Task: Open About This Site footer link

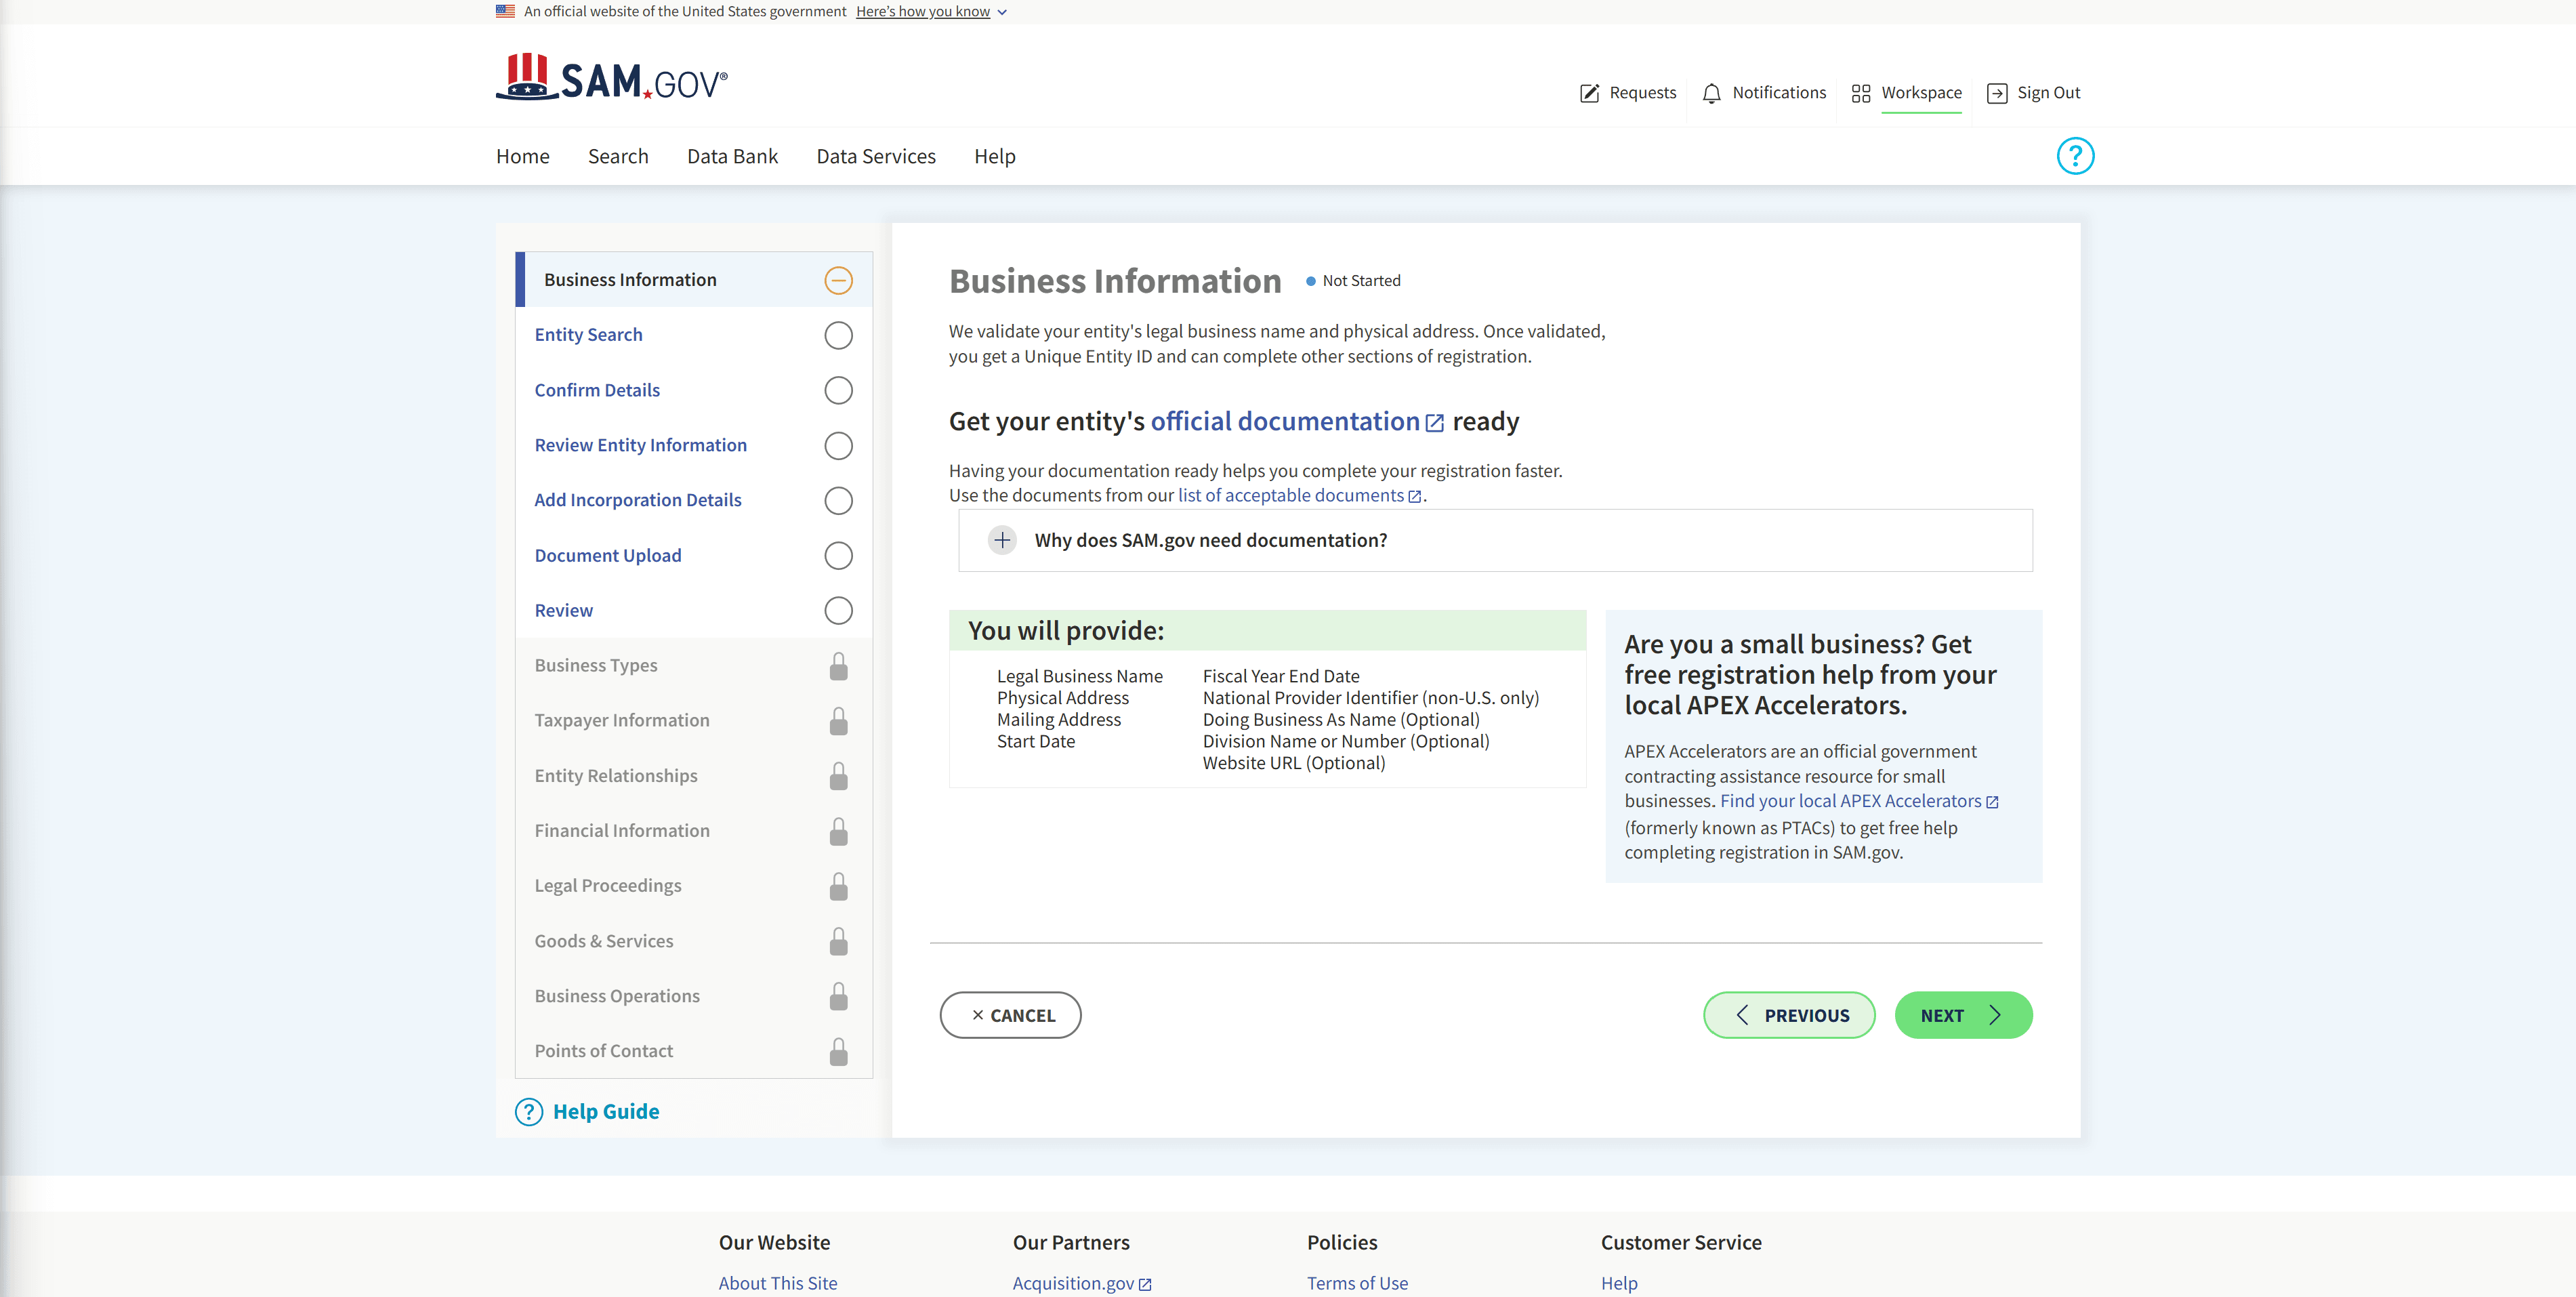Action: click(x=778, y=1283)
